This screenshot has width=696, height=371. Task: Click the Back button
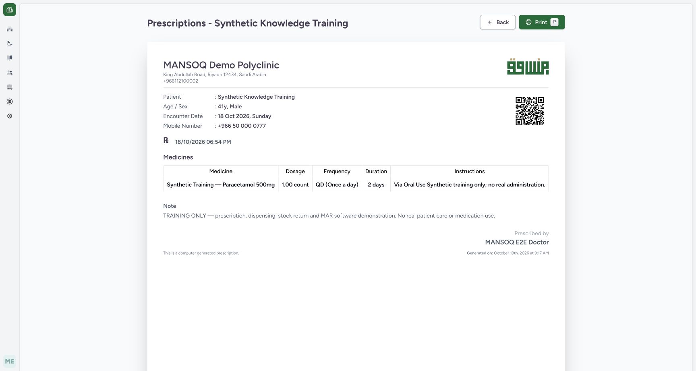[498, 22]
